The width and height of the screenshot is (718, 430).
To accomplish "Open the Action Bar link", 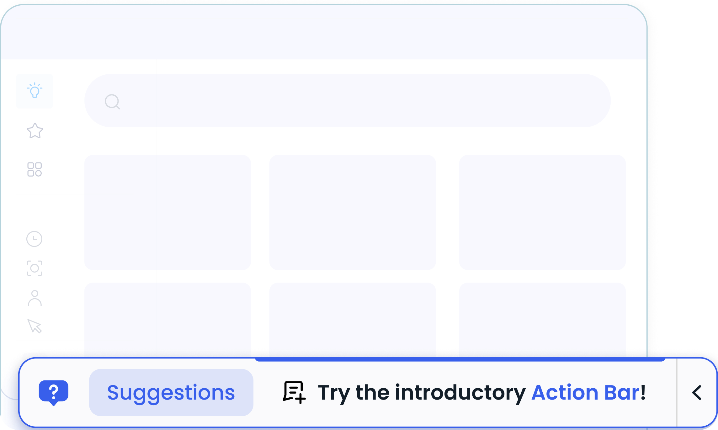I will pyautogui.click(x=585, y=392).
